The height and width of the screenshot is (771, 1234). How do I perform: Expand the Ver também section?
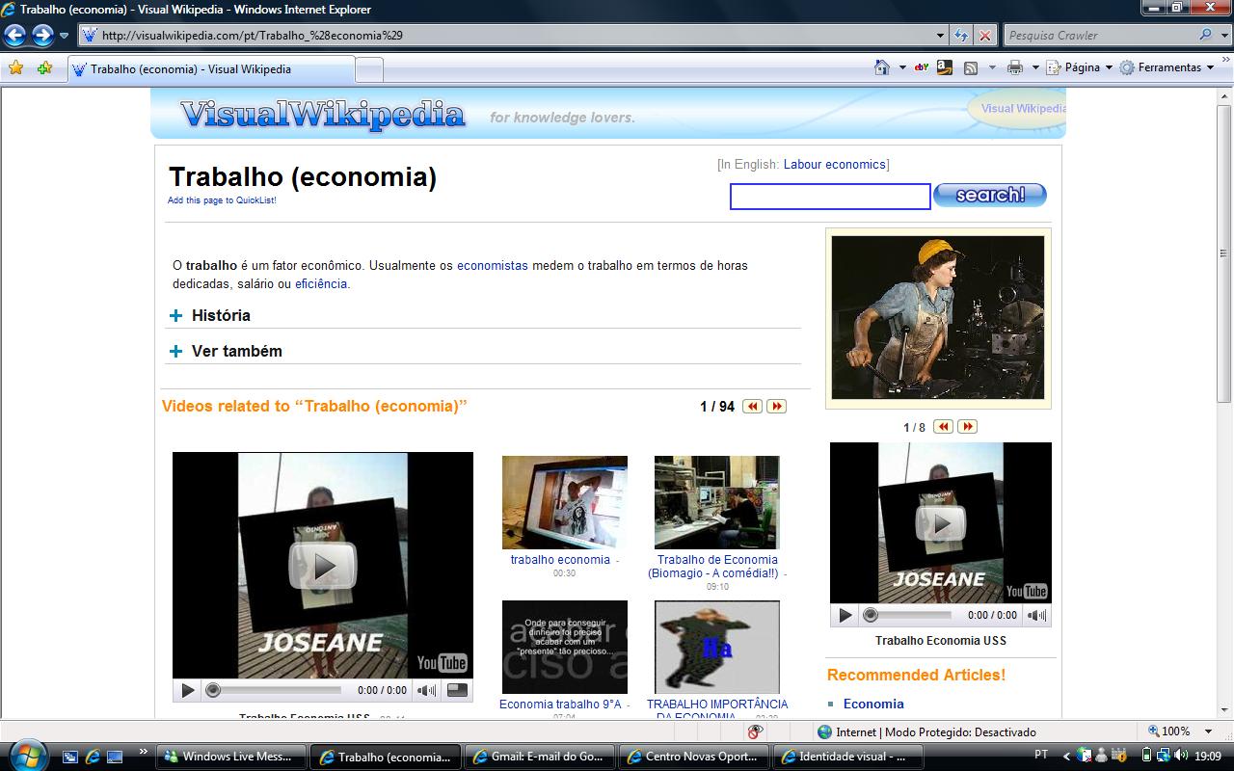pyautogui.click(x=175, y=352)
